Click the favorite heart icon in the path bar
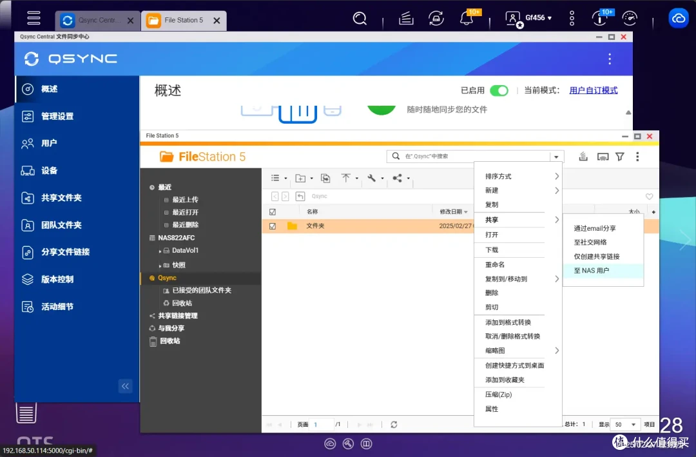The height and width of the screenshot is (457, 696). tap(649, 197)
